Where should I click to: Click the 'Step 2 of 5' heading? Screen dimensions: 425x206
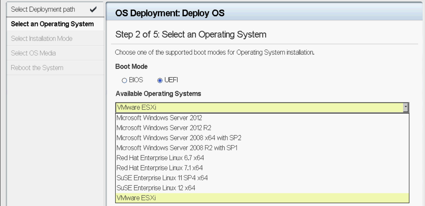pyautogui.click(x=191, y=35)
